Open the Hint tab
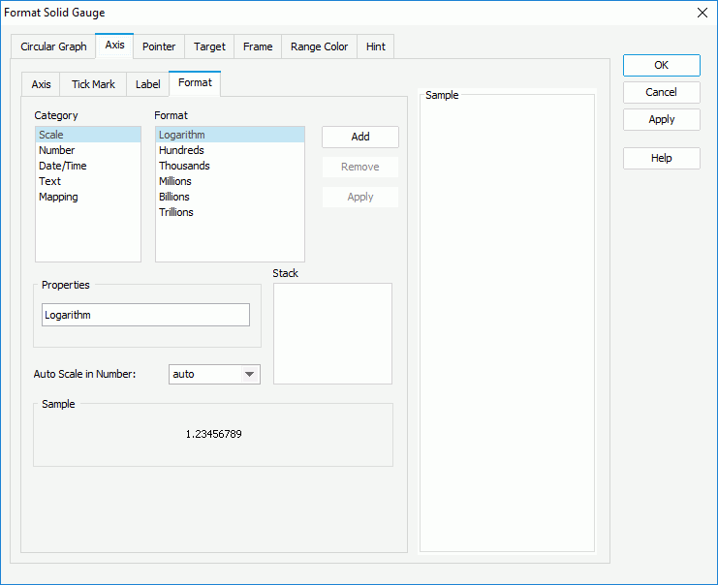Viewport: 718px width, 585px height. [375, 46]
